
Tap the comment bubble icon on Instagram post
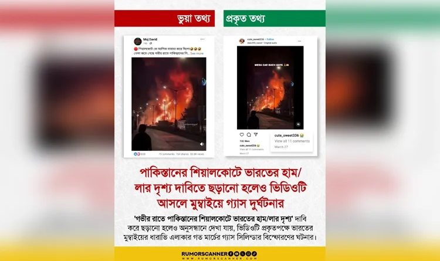point(249,135)
